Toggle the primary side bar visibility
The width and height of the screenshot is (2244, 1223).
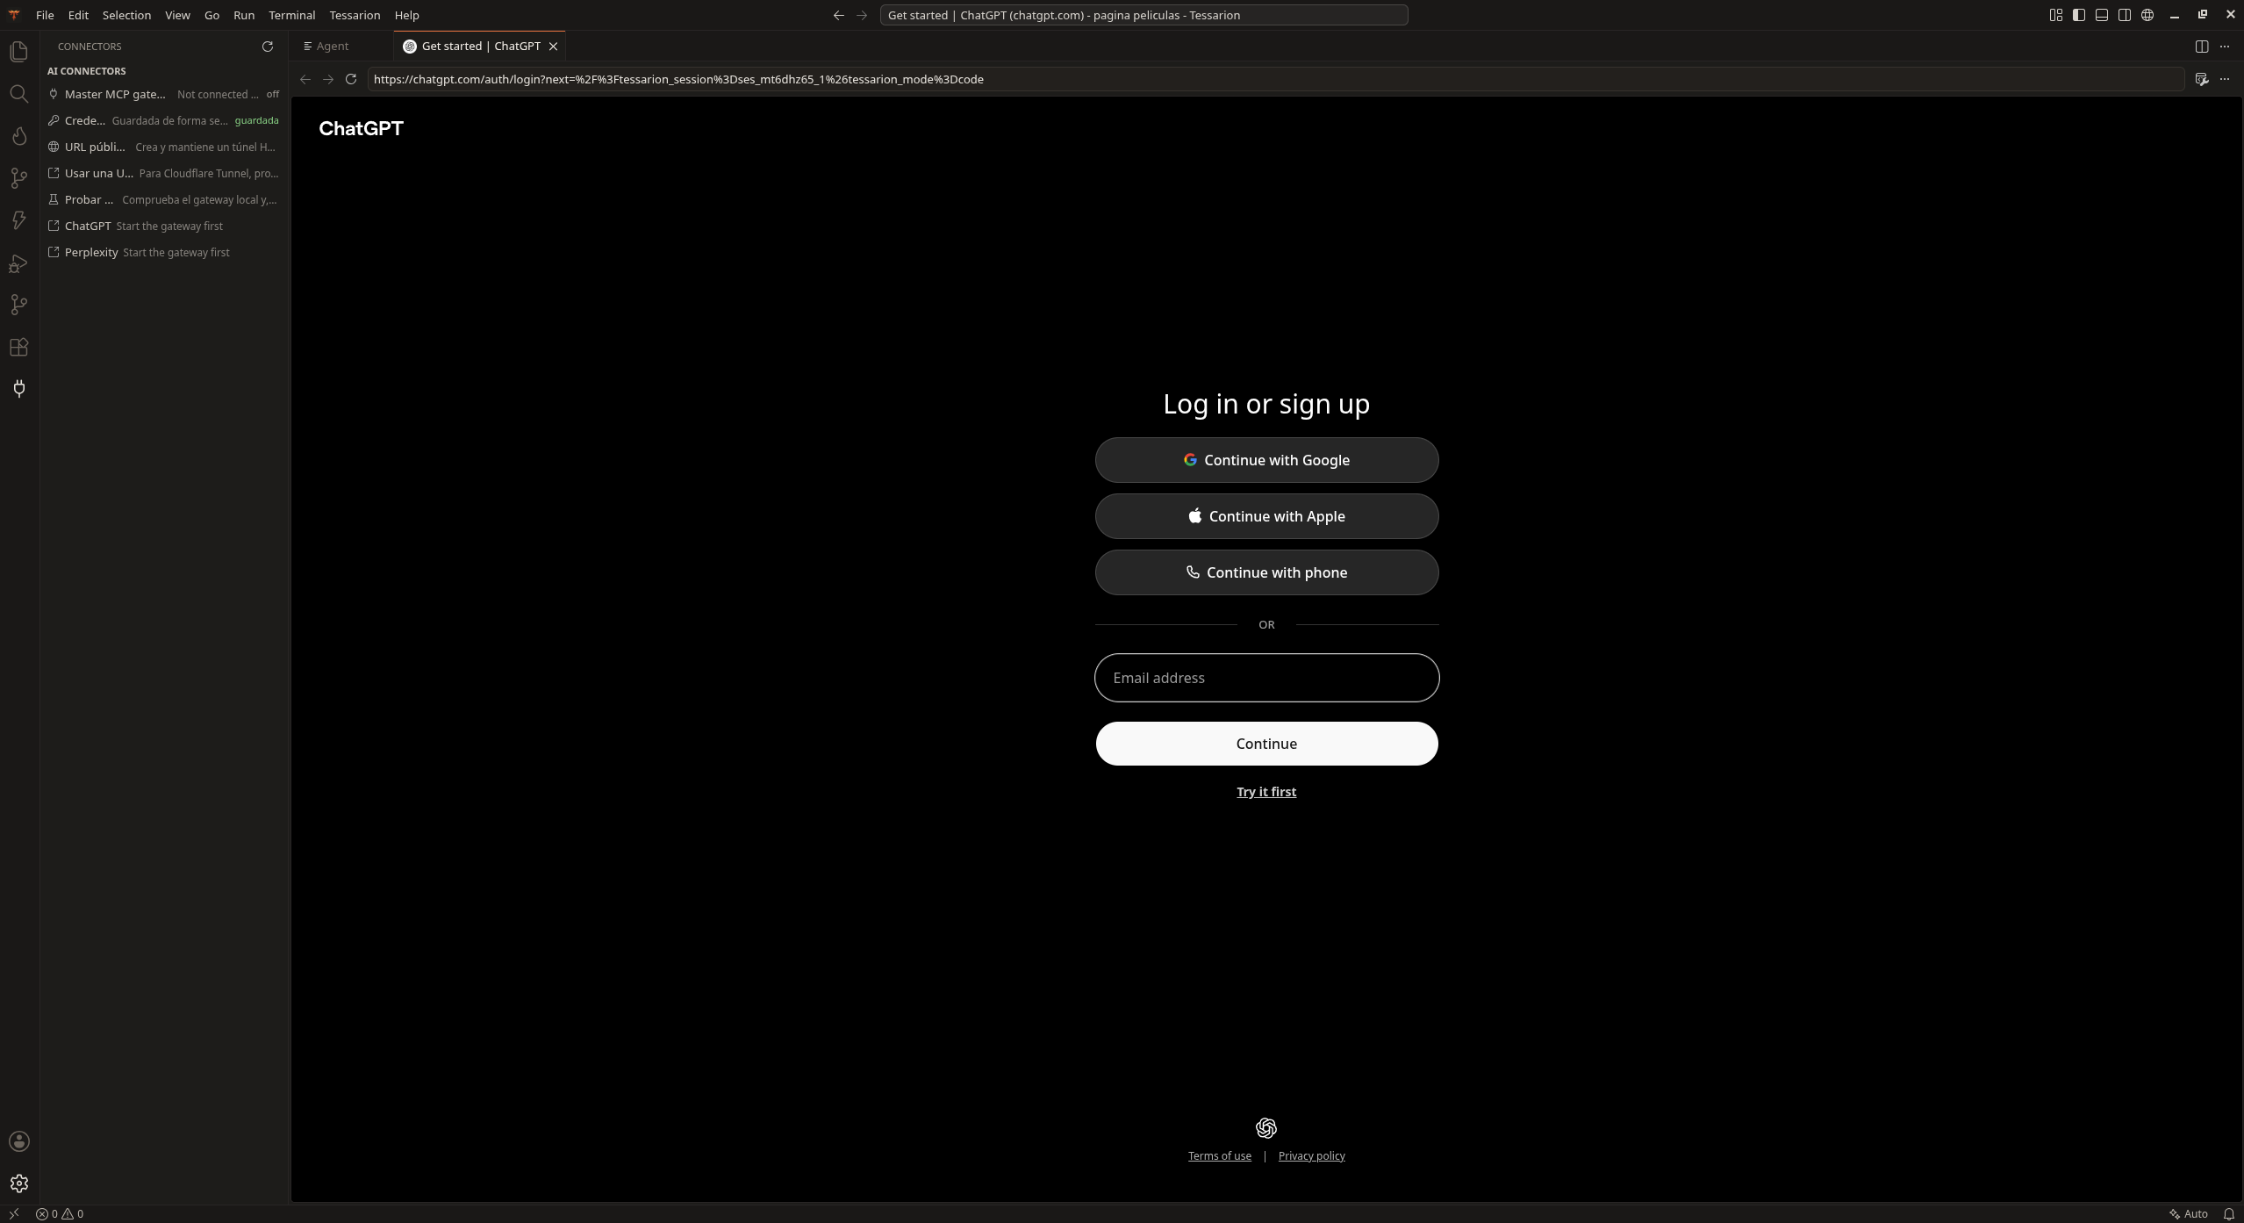point(2079,15)
